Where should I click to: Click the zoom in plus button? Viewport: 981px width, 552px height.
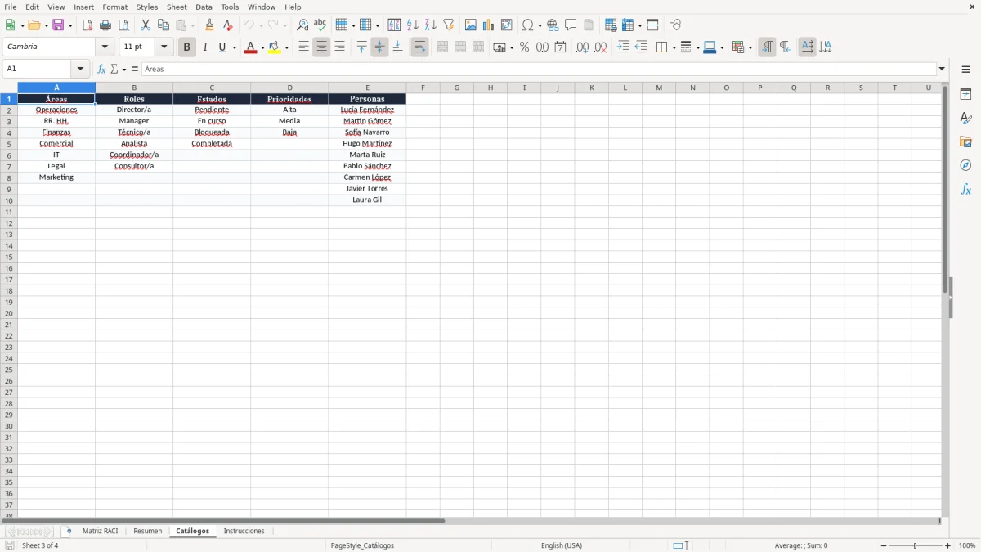pyautogui.click(x=948, y=545)
